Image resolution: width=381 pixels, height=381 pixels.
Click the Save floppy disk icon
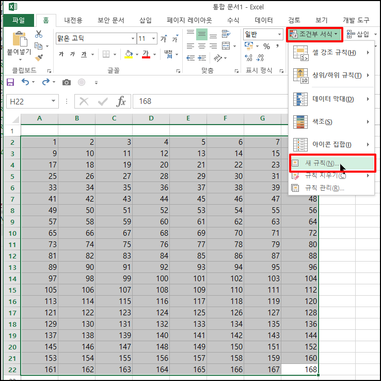10,83
